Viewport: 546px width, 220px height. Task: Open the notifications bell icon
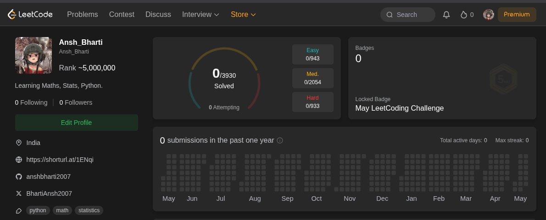pyautogui.click(x=446, y=15)
